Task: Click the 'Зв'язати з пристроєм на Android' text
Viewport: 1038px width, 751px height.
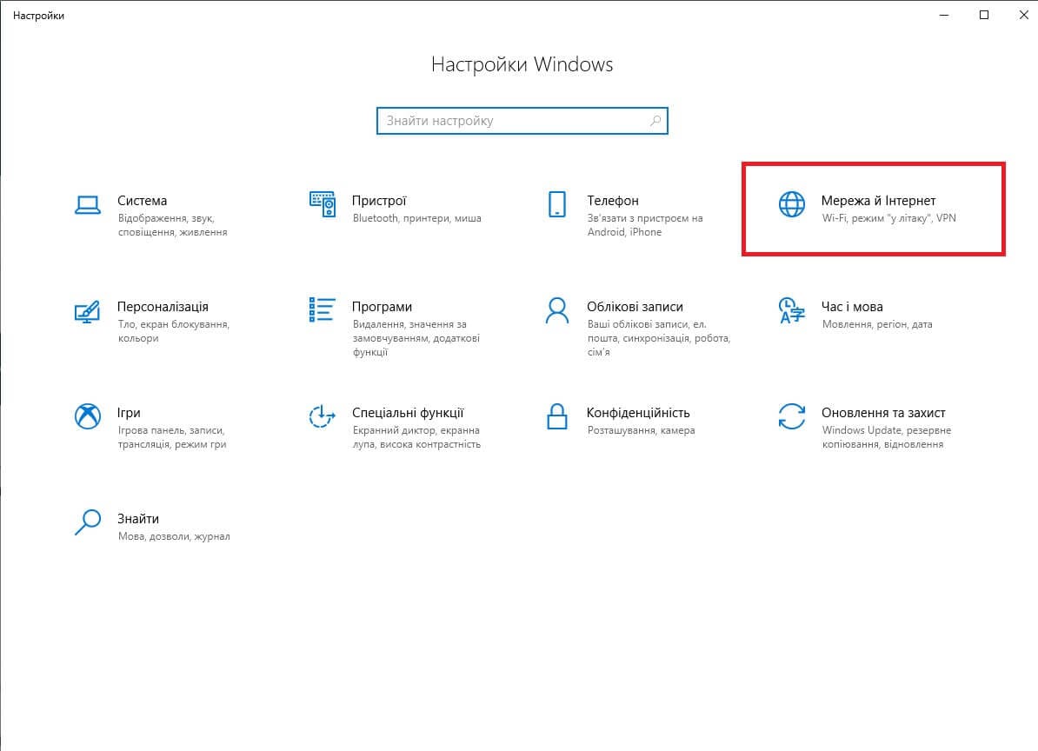Action: coord(645,225)
